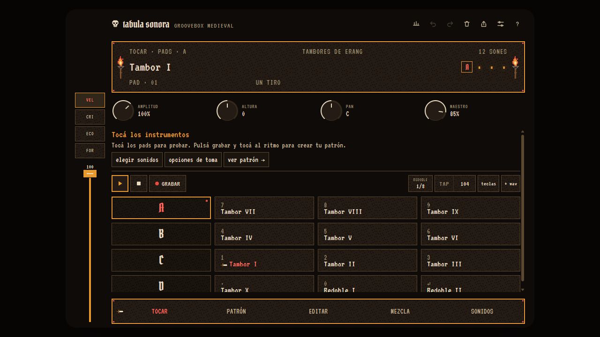Screen dimensions: 600x337
Task: Click the trash delete icon
Action: click(x=467, y=24)
